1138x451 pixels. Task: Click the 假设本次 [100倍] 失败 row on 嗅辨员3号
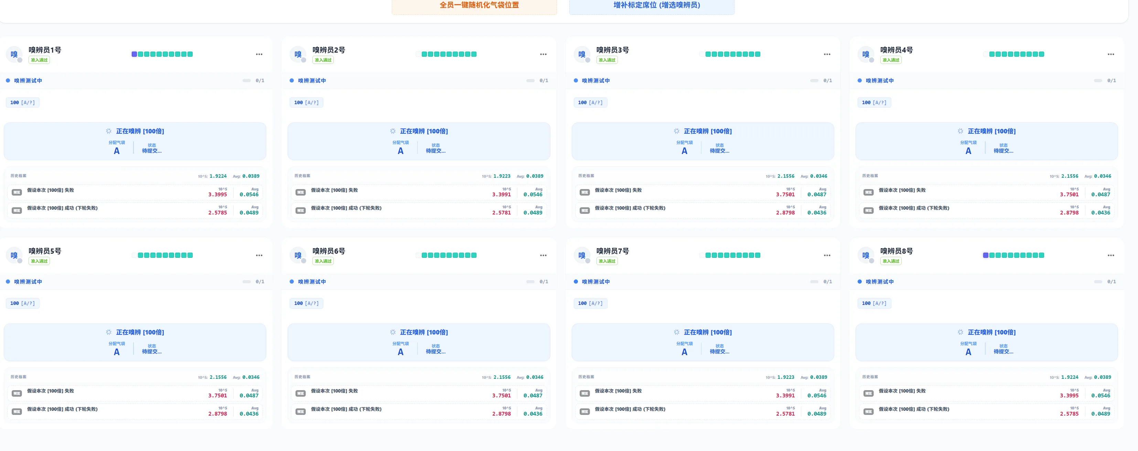703,192
